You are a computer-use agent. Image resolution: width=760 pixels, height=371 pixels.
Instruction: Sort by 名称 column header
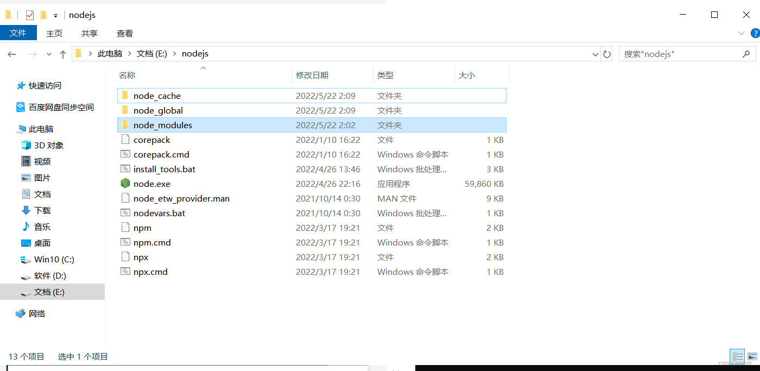[204, 75]
